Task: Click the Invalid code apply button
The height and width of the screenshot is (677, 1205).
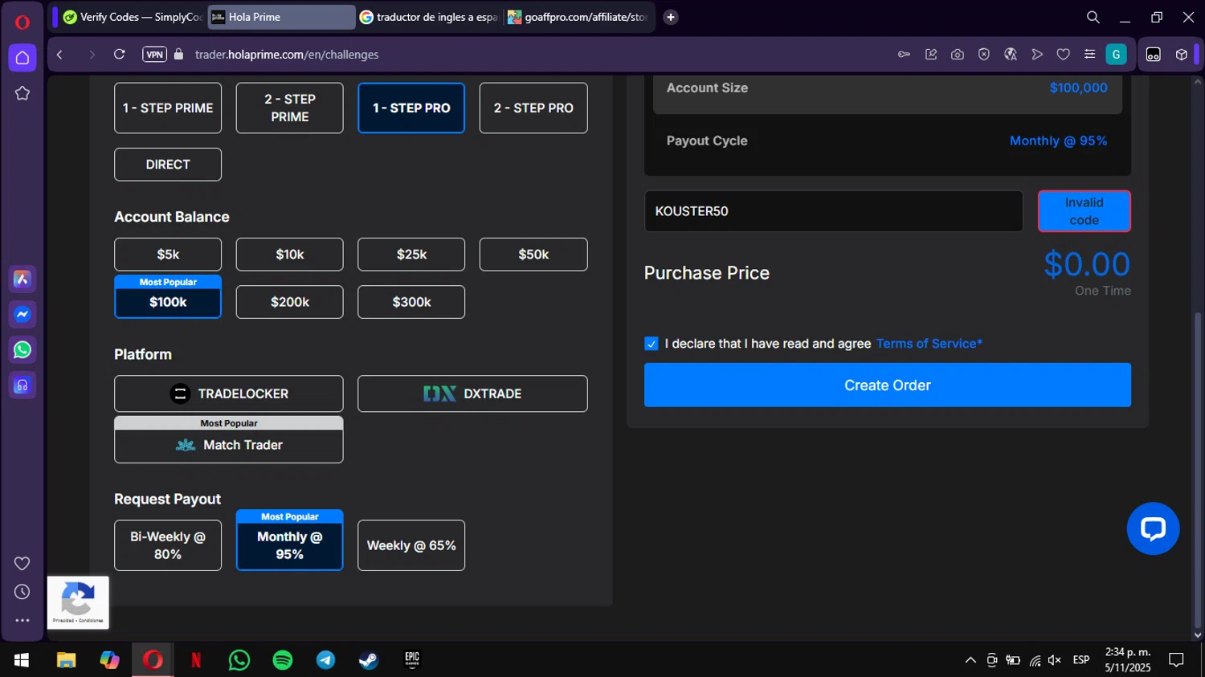Action: pos(1084,211)
